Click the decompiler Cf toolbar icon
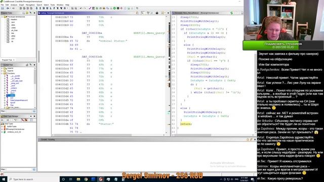 (x=107, y=8)
